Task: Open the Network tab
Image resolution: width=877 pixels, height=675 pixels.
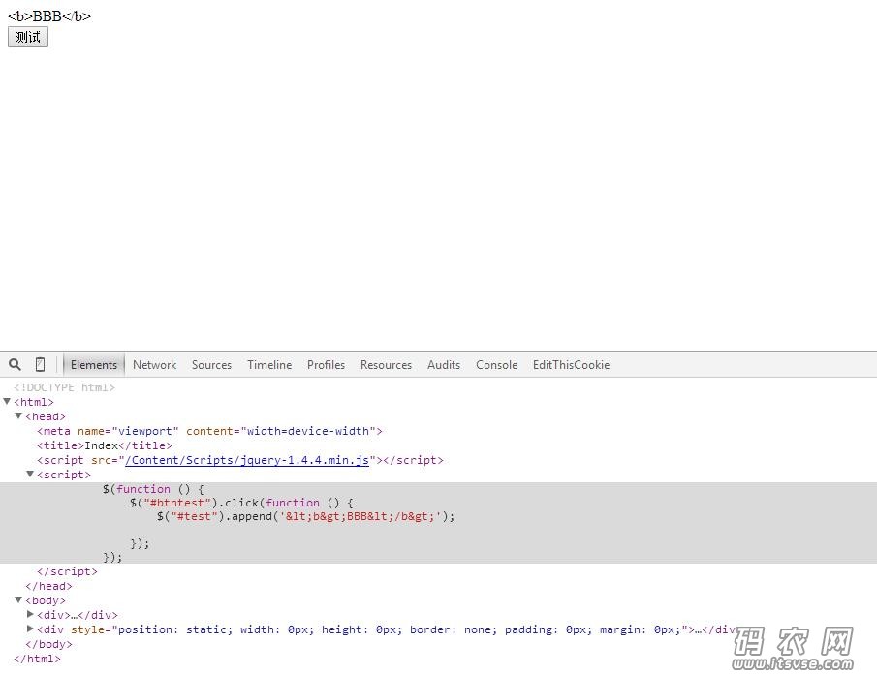Action: [x=154, y=365]
